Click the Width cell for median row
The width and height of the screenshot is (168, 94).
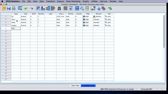pyautogui.click(x=34, y=25)
